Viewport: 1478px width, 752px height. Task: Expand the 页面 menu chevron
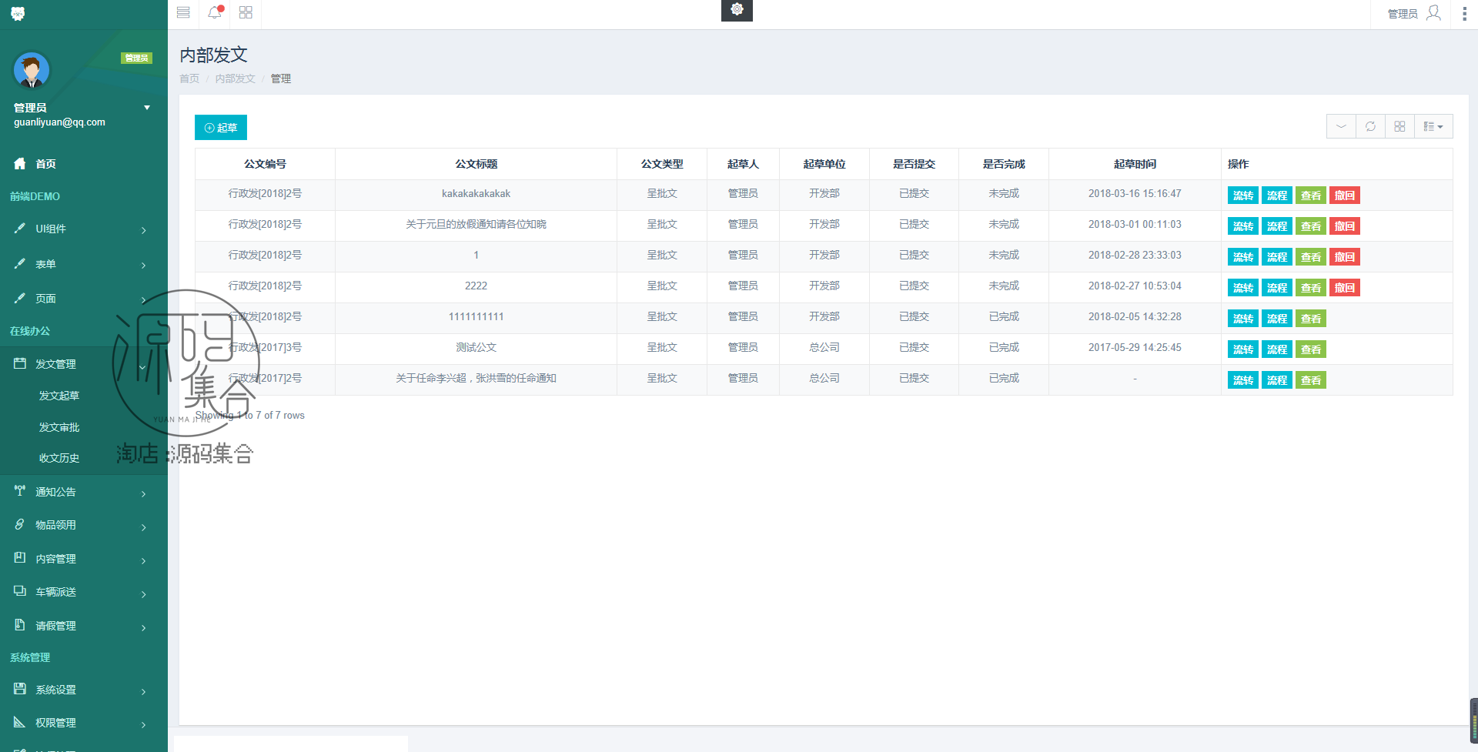tap(144, 300)
